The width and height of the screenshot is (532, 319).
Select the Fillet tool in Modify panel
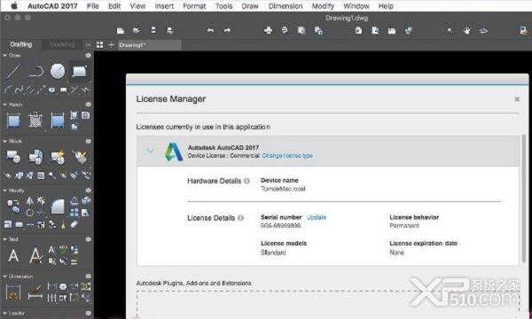click(x=58, y=206)
